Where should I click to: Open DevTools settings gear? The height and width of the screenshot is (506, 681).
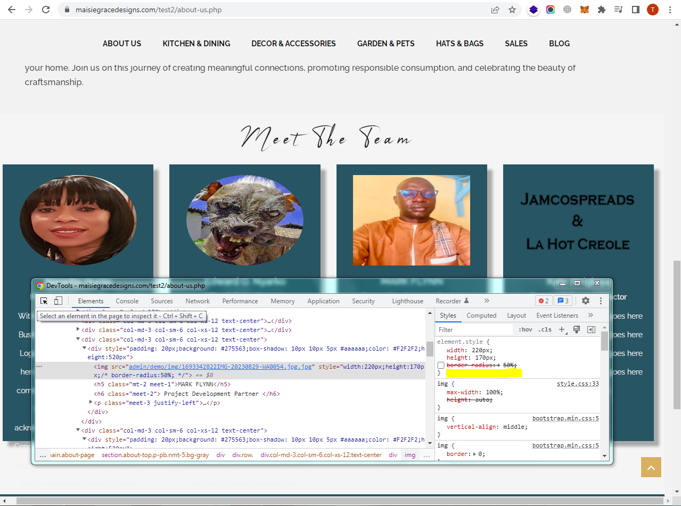[x=586, y=301]
